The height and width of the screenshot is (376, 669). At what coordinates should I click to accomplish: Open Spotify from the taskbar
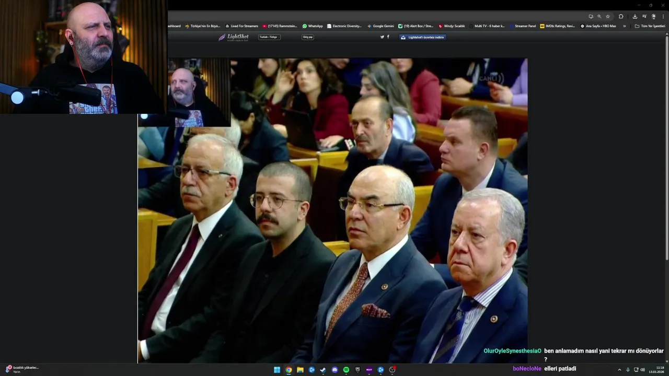[x=346, y=370]
